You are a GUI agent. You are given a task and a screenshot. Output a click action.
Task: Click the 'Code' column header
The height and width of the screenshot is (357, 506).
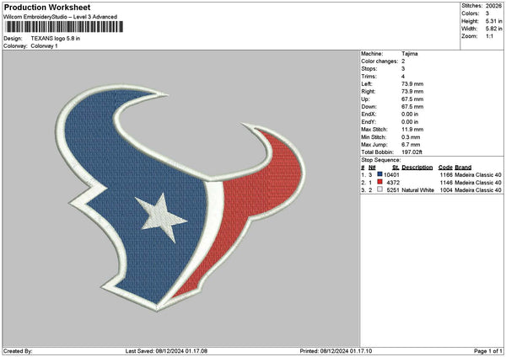(445, 168)
